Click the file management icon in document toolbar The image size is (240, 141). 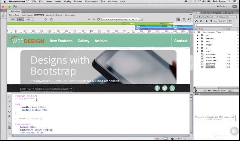(x=190, y=19)
